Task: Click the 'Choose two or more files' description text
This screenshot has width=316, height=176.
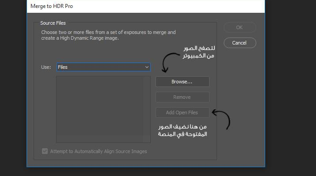Action: click(108, 35)
